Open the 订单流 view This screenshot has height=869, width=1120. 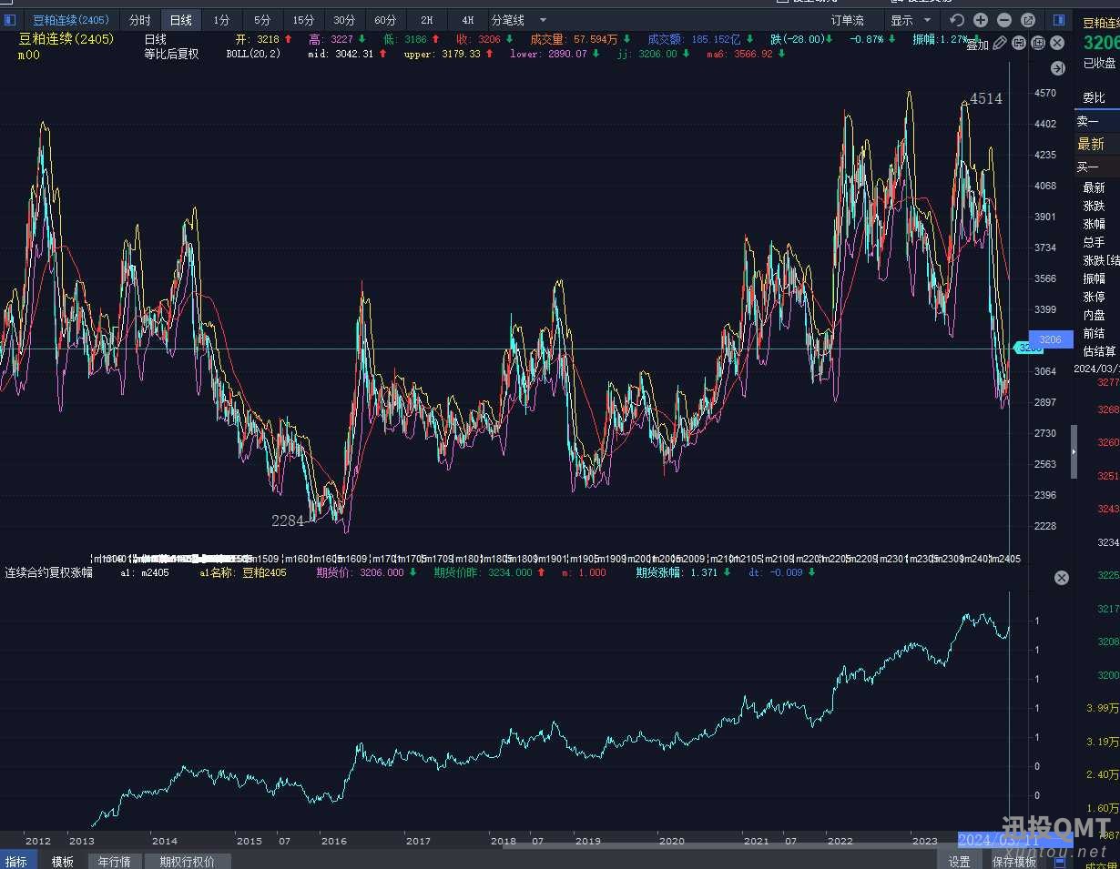[x=847, y=20]
